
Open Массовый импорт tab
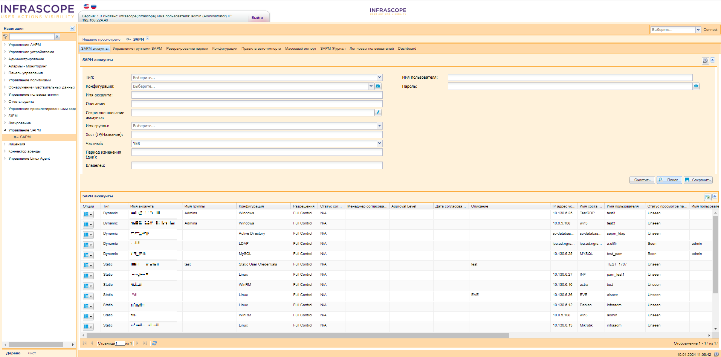[x=301, y=49]
